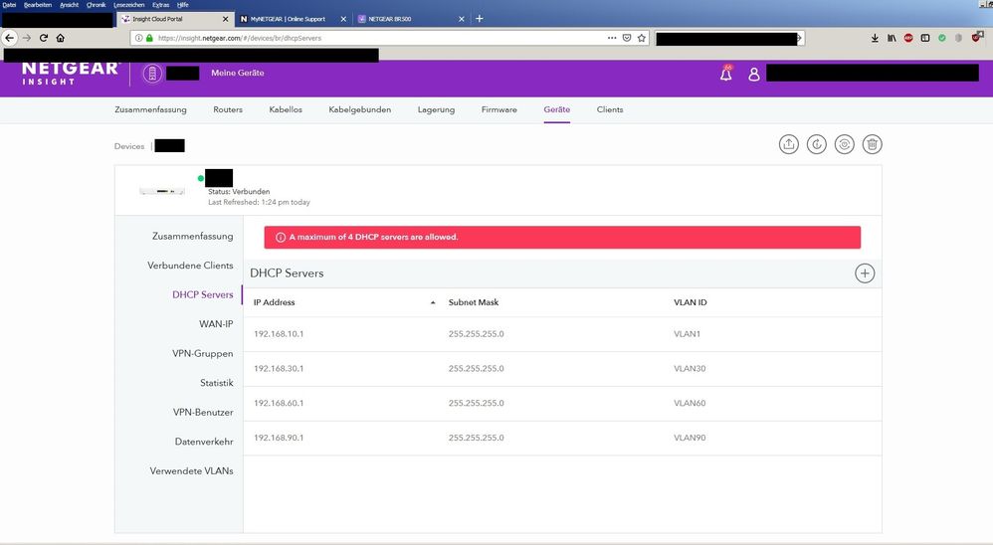993x545 pixels.
Task: Select the 192.168.90.1 DHCP server row
Action: [x=562, y=438]
